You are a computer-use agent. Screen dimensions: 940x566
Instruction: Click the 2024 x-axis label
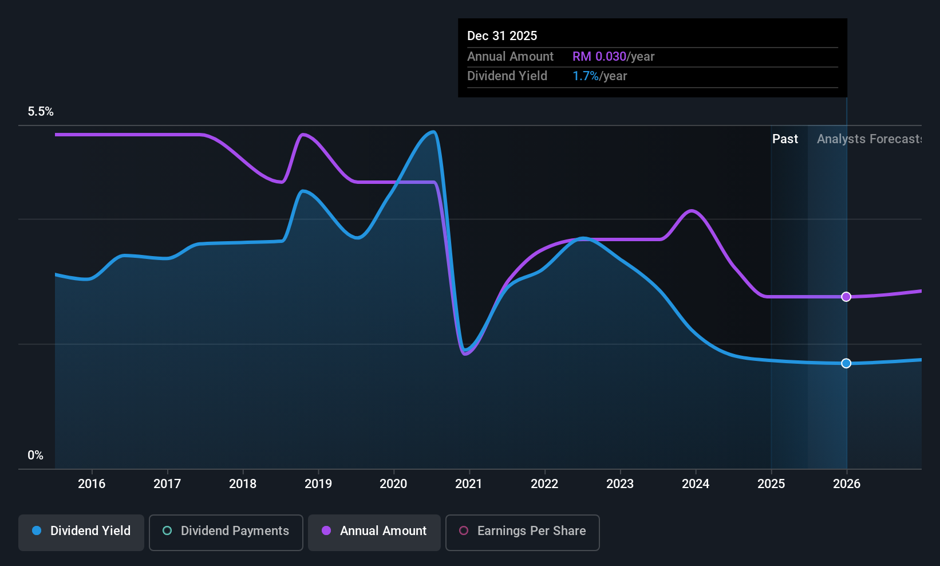coord(696,484)
